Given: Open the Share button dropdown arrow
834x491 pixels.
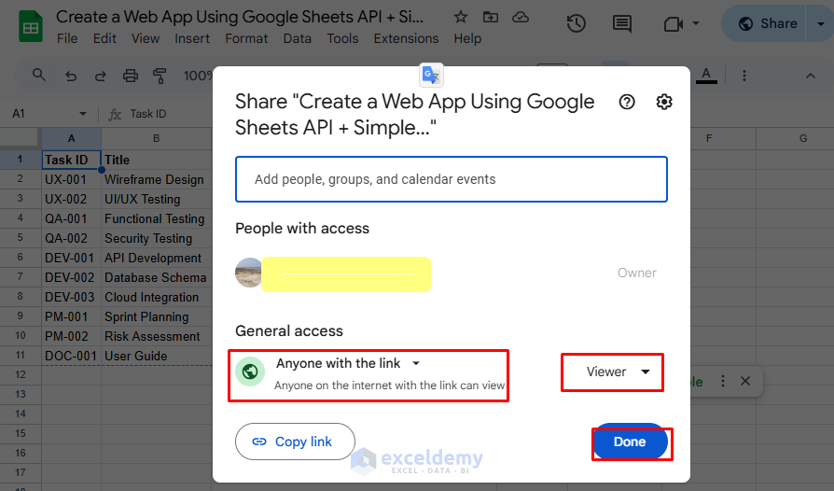Looking at the screenshot, I should pyautogui.click(x=821, y=24).
